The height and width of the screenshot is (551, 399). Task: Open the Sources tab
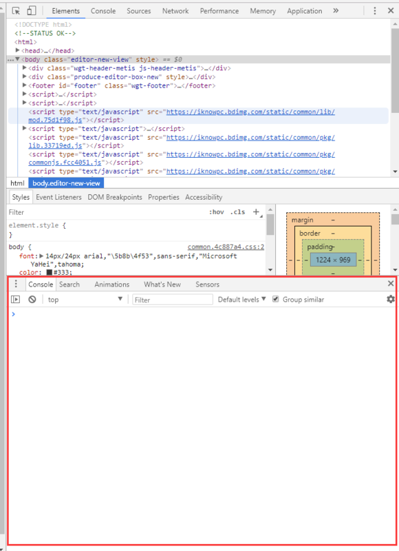coord(138,11)
